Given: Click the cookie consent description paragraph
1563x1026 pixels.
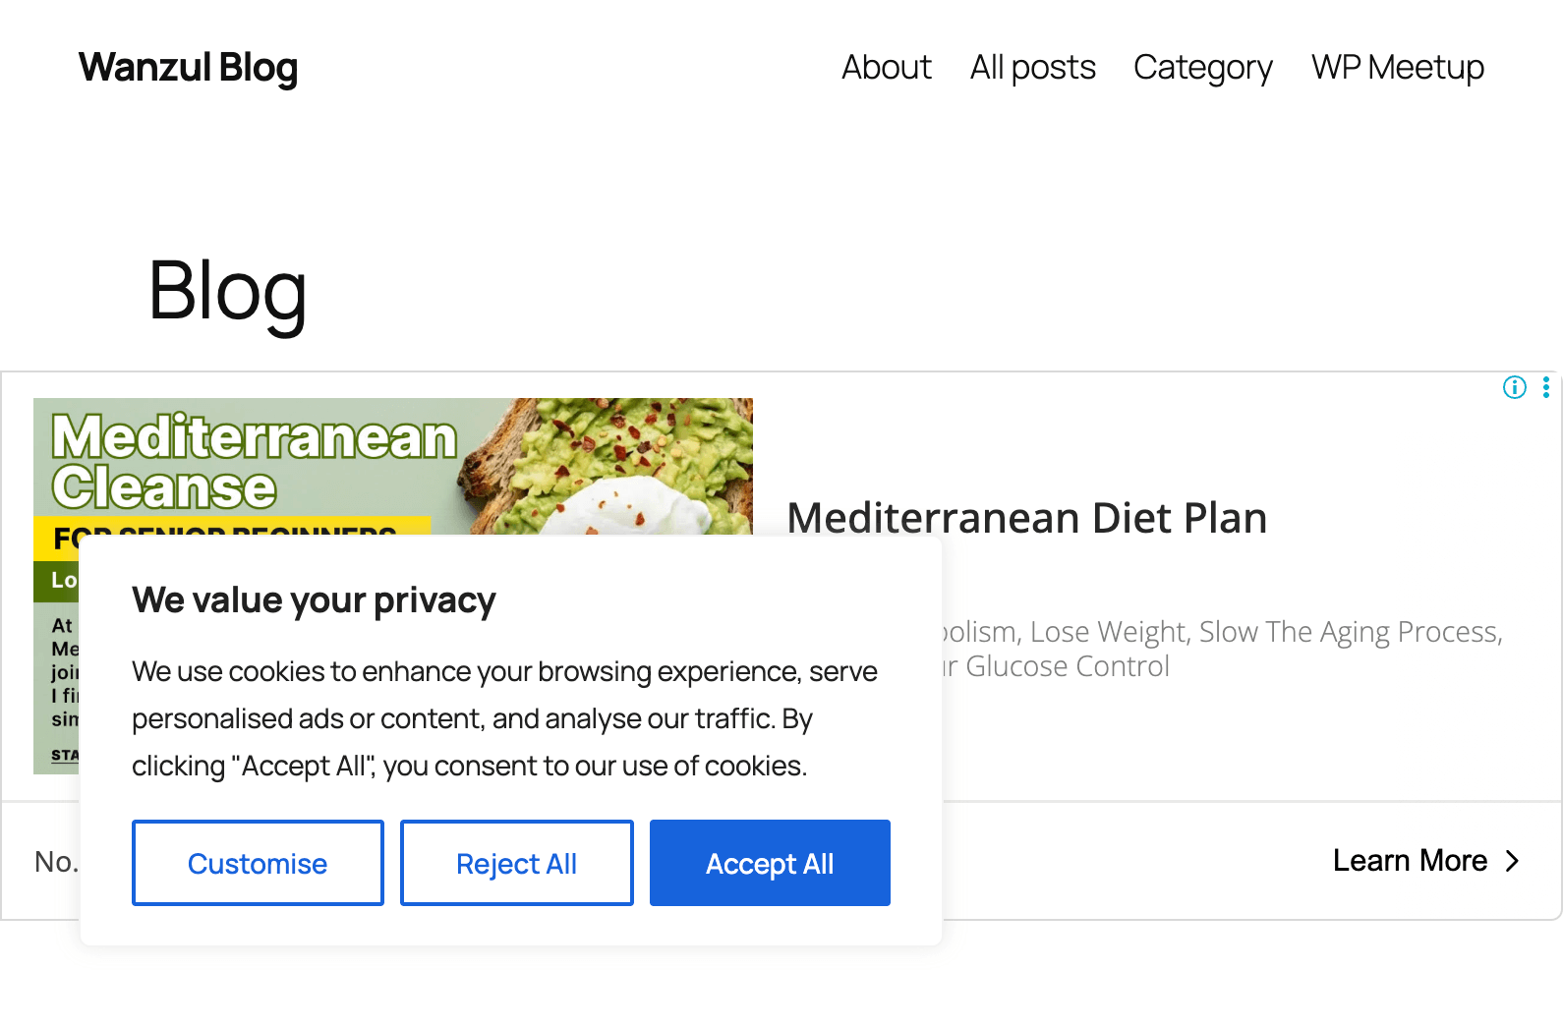Looking at the screenshot, I should pyautogui.click(x=504, y=718).
